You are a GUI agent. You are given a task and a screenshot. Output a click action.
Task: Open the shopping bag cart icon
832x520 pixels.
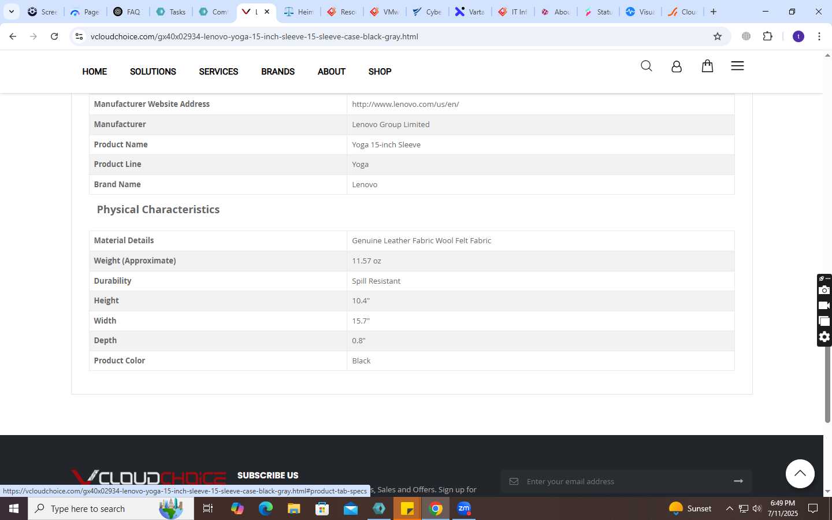point(707,66)
